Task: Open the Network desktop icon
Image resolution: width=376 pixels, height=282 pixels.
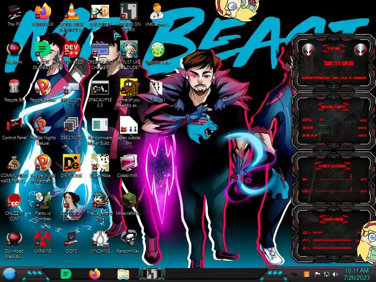Action: pyautogui.click(x=14, y=53)
